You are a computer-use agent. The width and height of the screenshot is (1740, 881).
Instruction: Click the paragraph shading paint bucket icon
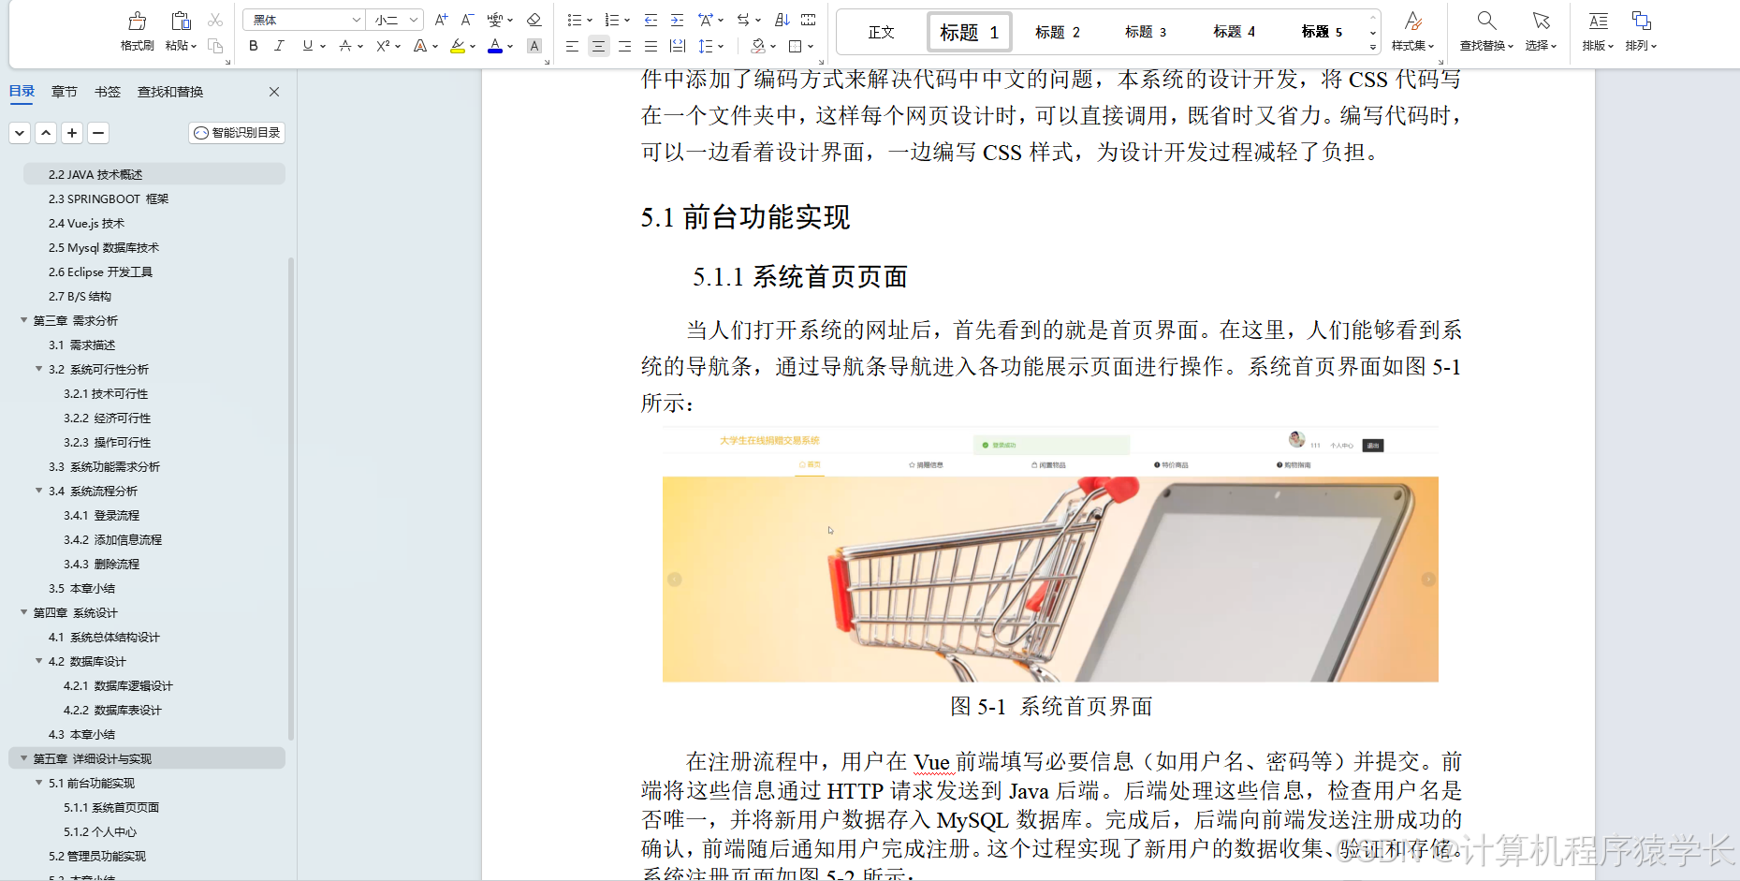(x=758, y=46)
